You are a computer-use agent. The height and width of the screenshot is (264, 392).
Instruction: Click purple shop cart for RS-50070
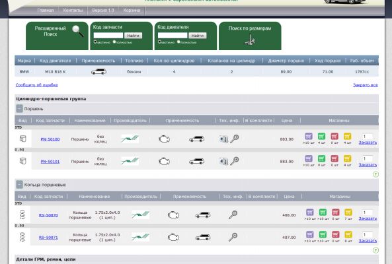[x=310, y=213]
